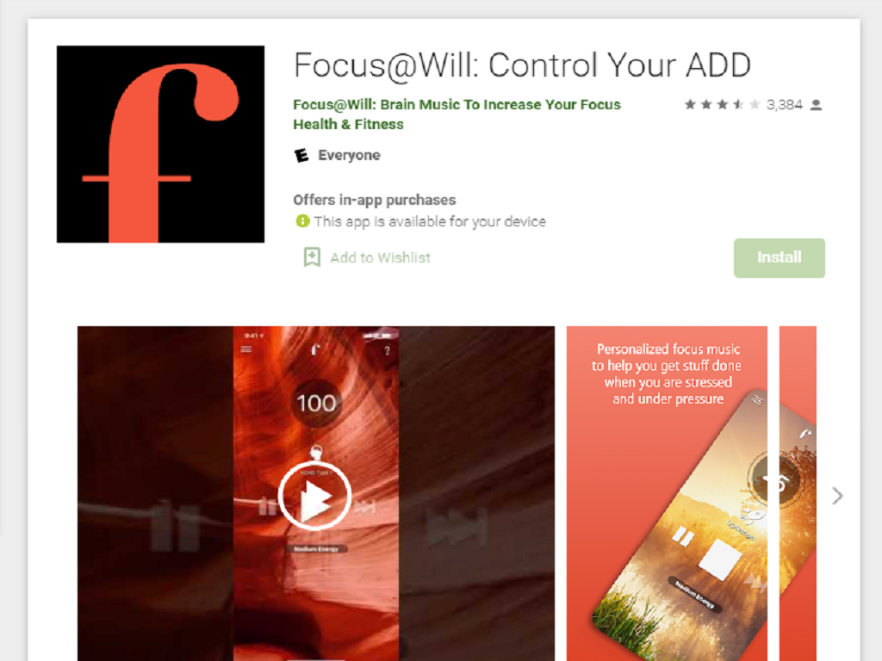Click the Add to Wishlist text
The height and width of the screenshot is (661, 882).
pyautogui.click(x=380, y=257)
